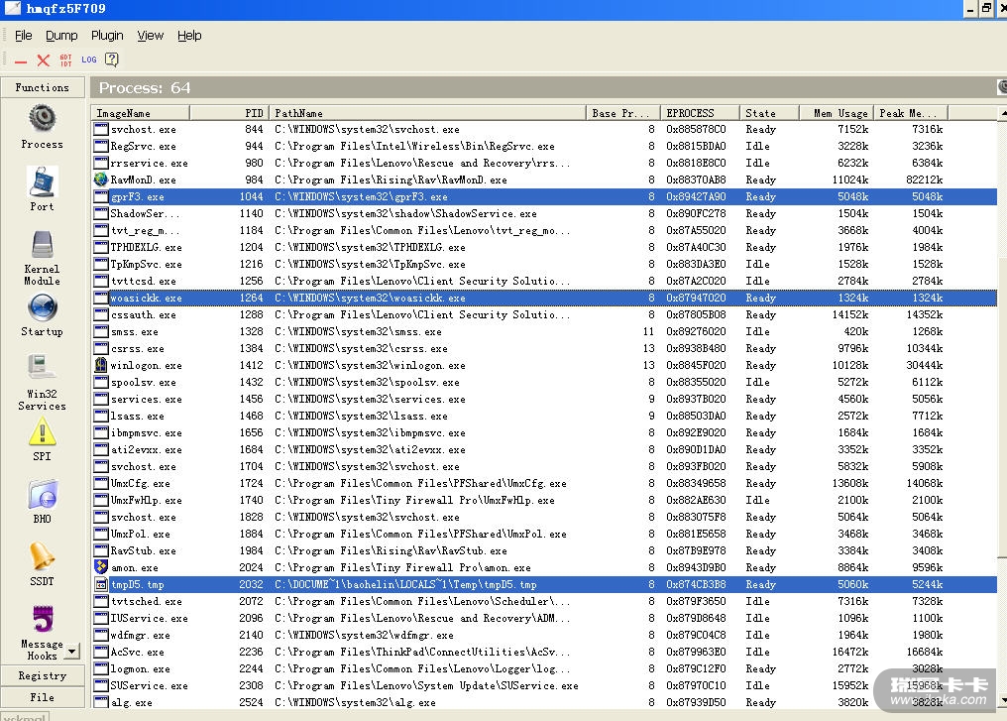This screenshot has height=721, width=1007.
Task: Open the Dump menu
Action: 61,36
